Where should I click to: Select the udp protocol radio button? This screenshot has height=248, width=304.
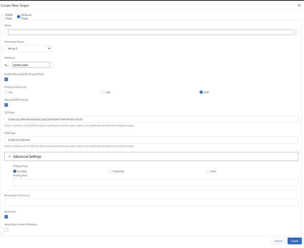[103, 92]
